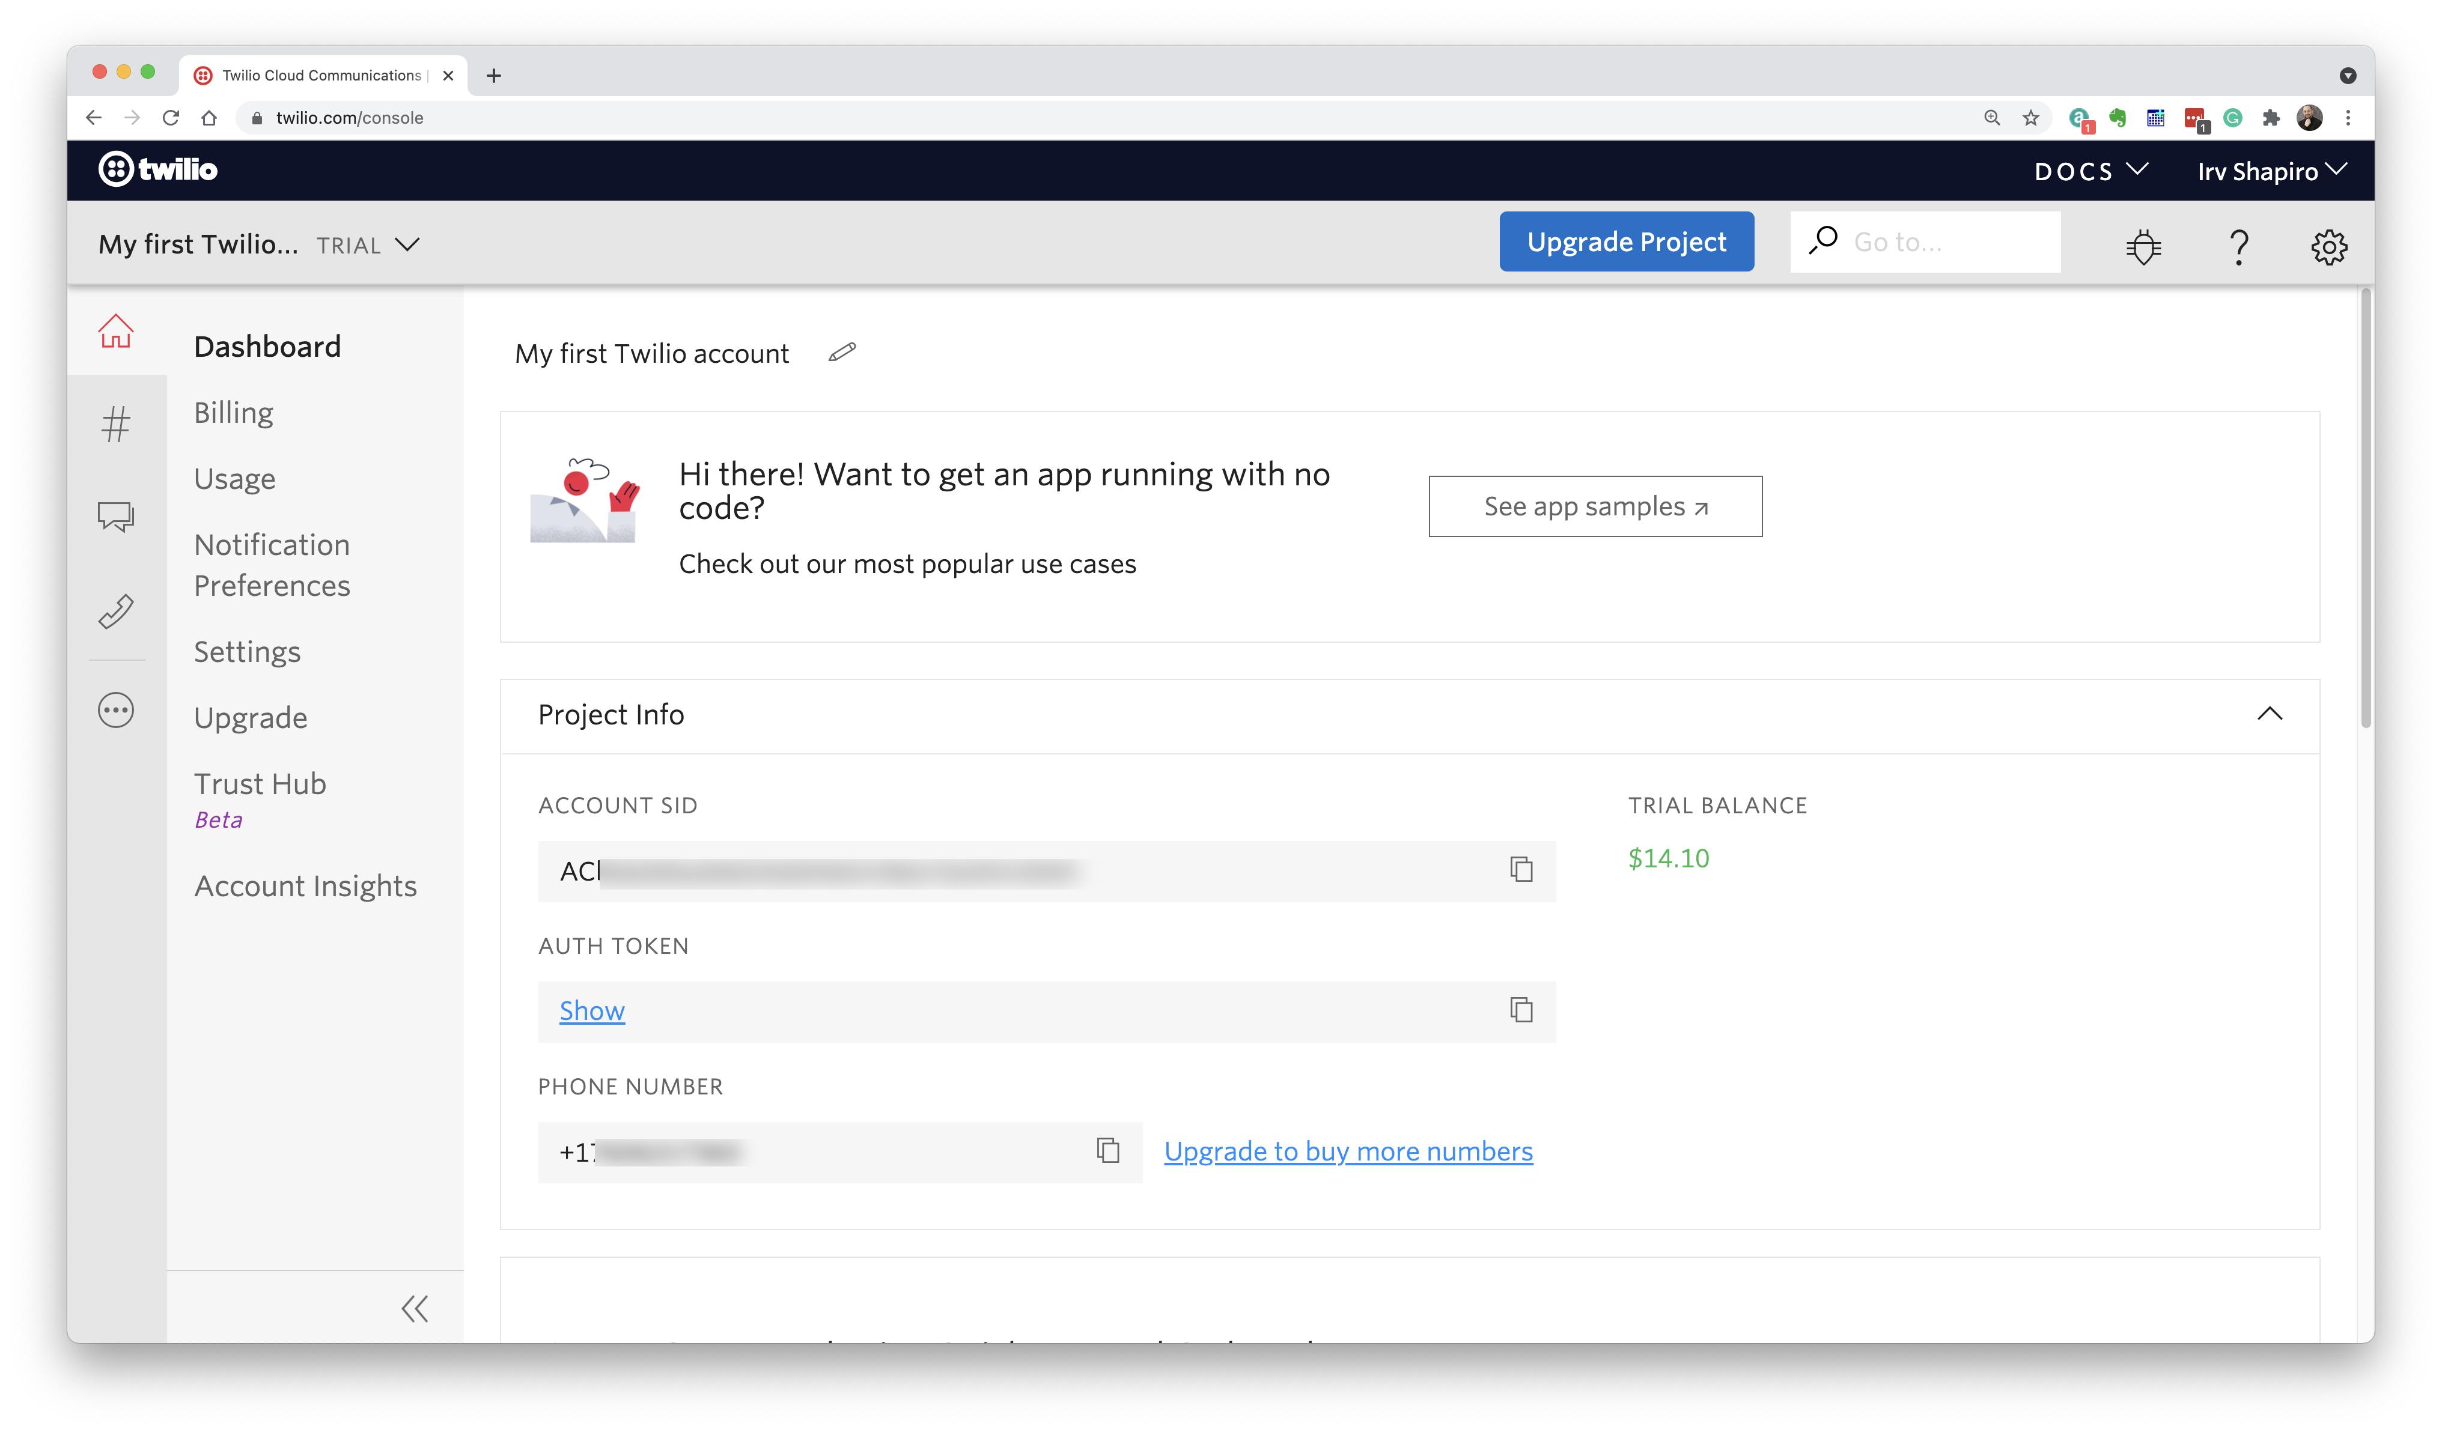Open Chrome three-dot menu
2442x1432 pixels.
2348,117
